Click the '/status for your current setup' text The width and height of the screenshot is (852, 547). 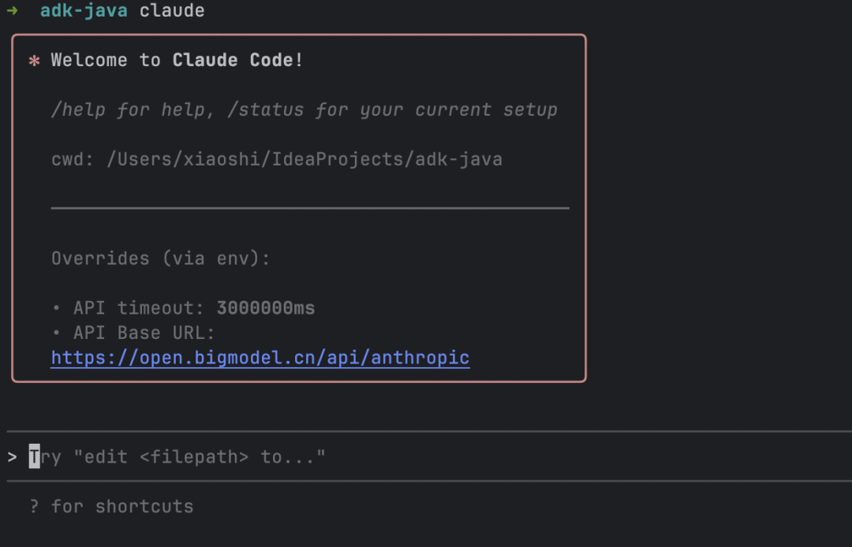[x=392, y=110]
